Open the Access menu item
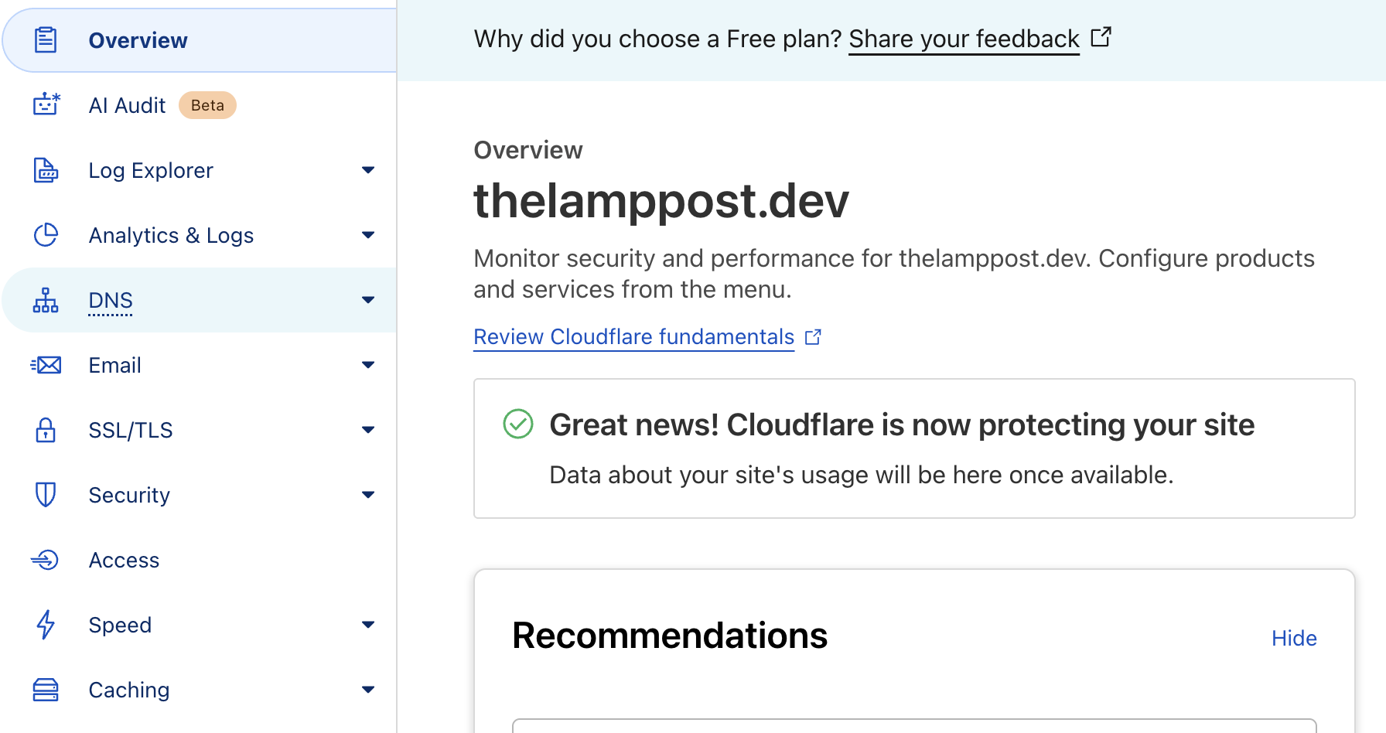Image resolution: width=1386 pixels, height=733 pixels. tap(124, 560)
